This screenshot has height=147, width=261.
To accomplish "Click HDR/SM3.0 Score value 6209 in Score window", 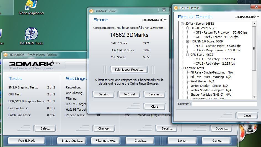I will tap(146, 50).
